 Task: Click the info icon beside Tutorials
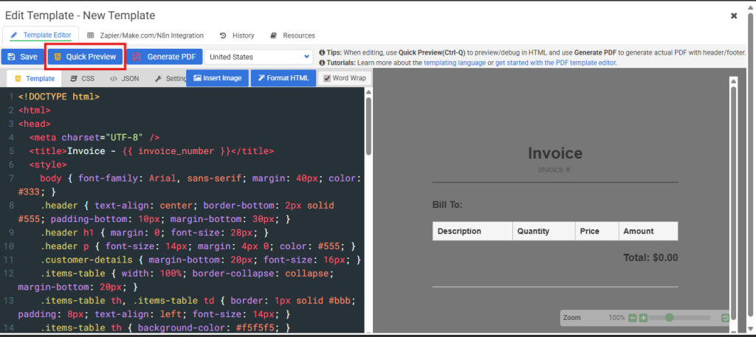pos(322,63)
